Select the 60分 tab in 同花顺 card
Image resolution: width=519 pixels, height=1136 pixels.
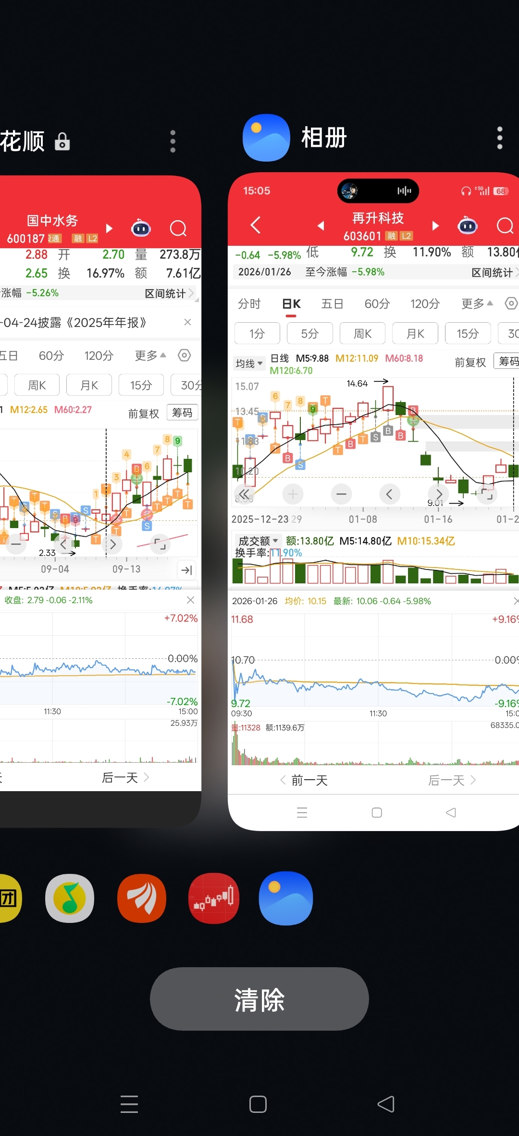click(51, 356)
